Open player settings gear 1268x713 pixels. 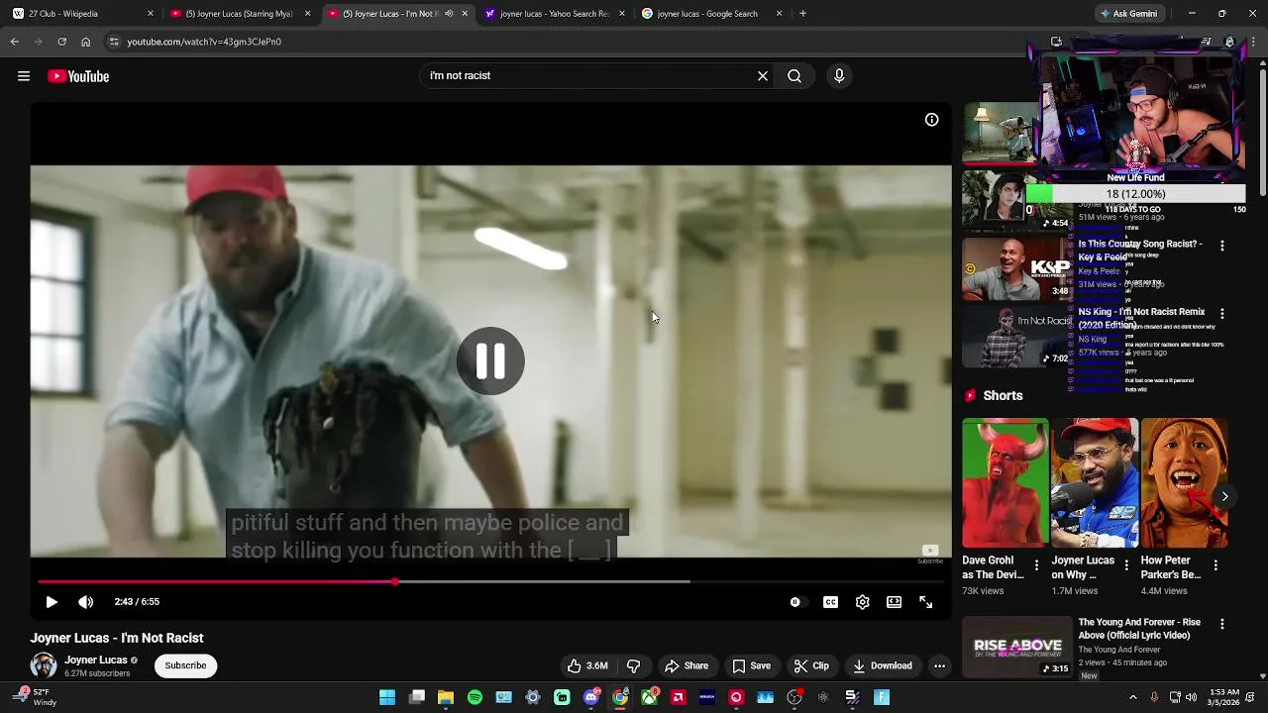coord(863,602)
